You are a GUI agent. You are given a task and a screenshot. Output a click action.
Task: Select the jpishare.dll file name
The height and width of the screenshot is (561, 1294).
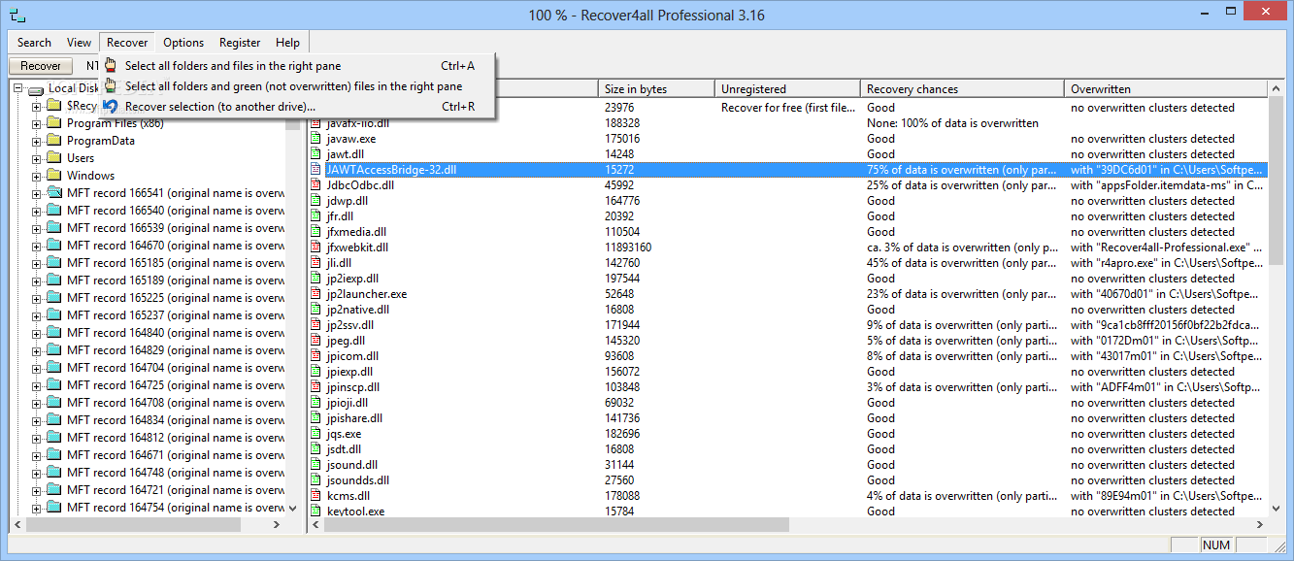(354, 418)
